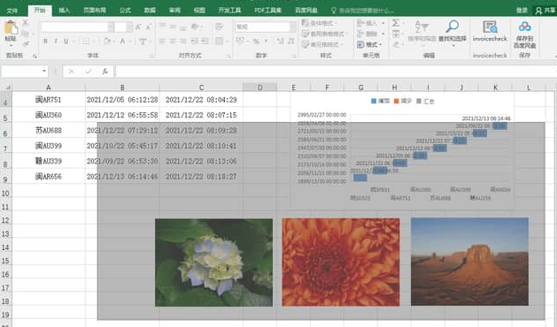Click gray legend swatch 汇总 in chart
Image resolution: width=557 pixels, height=327 pixels.
coord(419,101)
